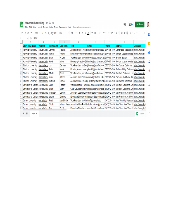171x222 pixels.
Task: Collapse the toolbar with up chevron
Action: tap(144, 33)
